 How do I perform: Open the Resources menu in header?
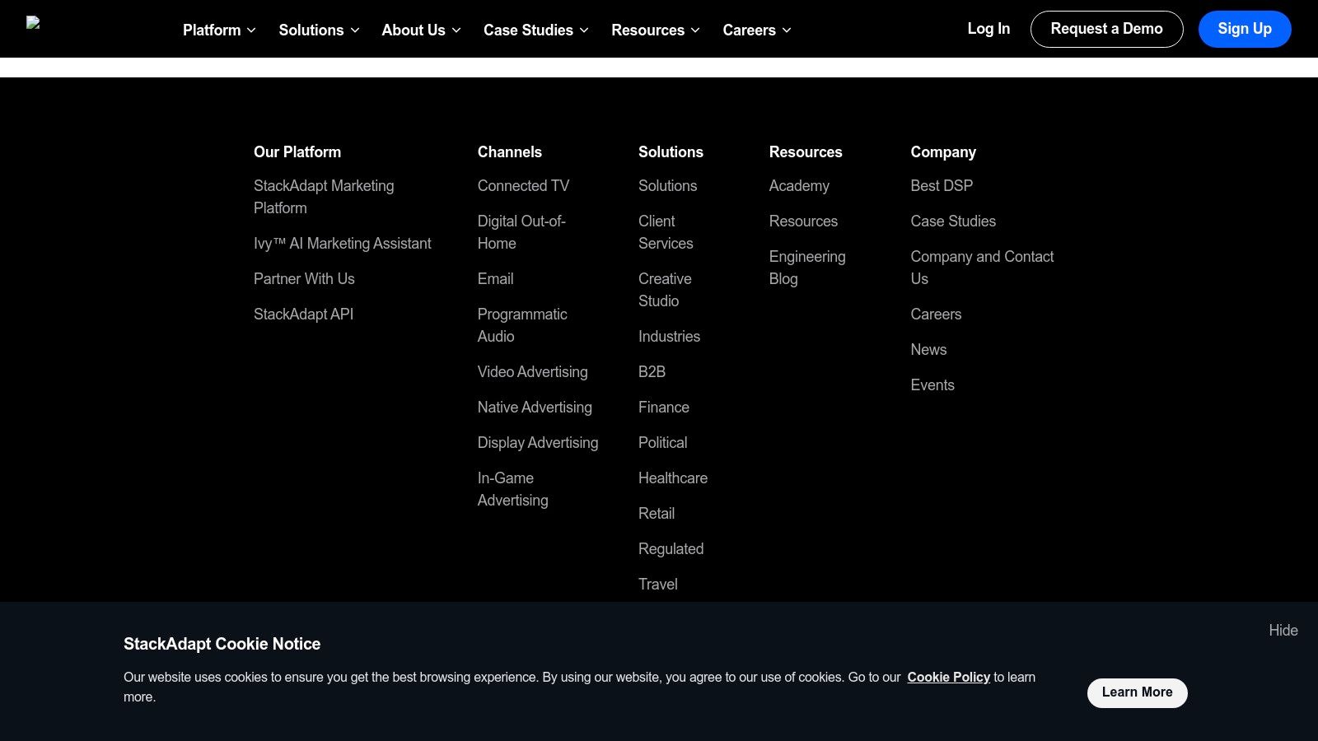655,30
